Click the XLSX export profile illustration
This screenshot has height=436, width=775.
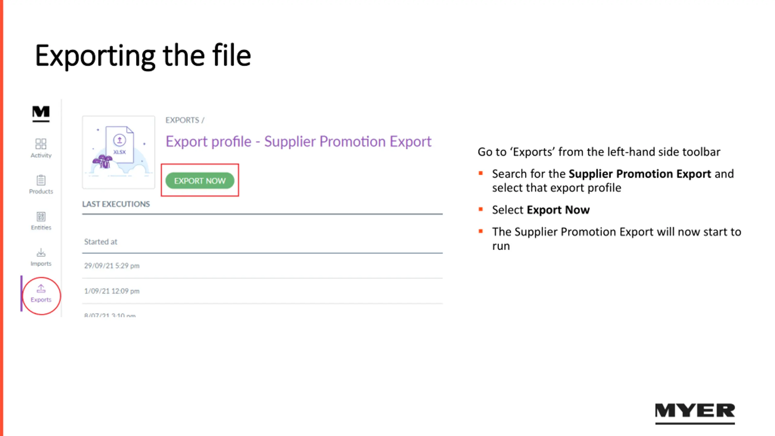pos(119,152)
